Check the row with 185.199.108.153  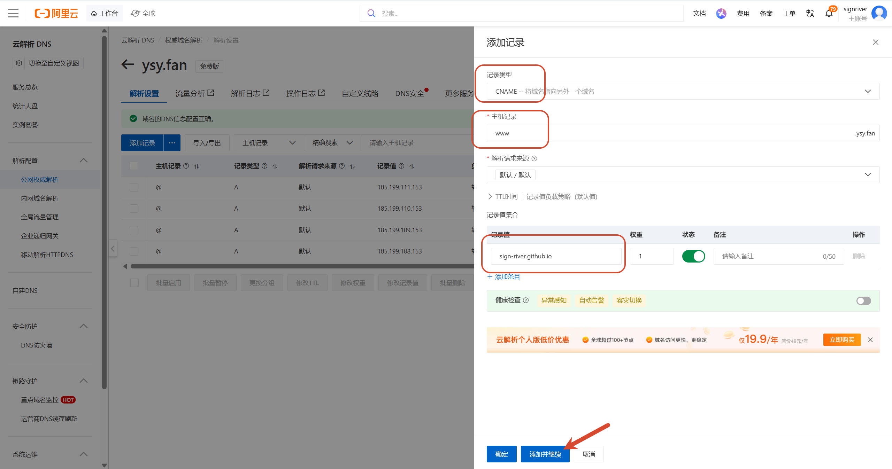[x=134, y=251]
